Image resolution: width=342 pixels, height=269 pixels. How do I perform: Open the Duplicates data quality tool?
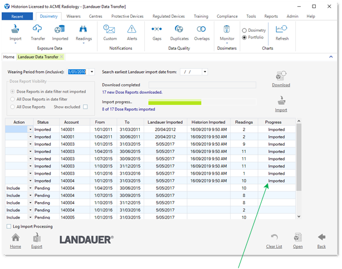(179, 29)
